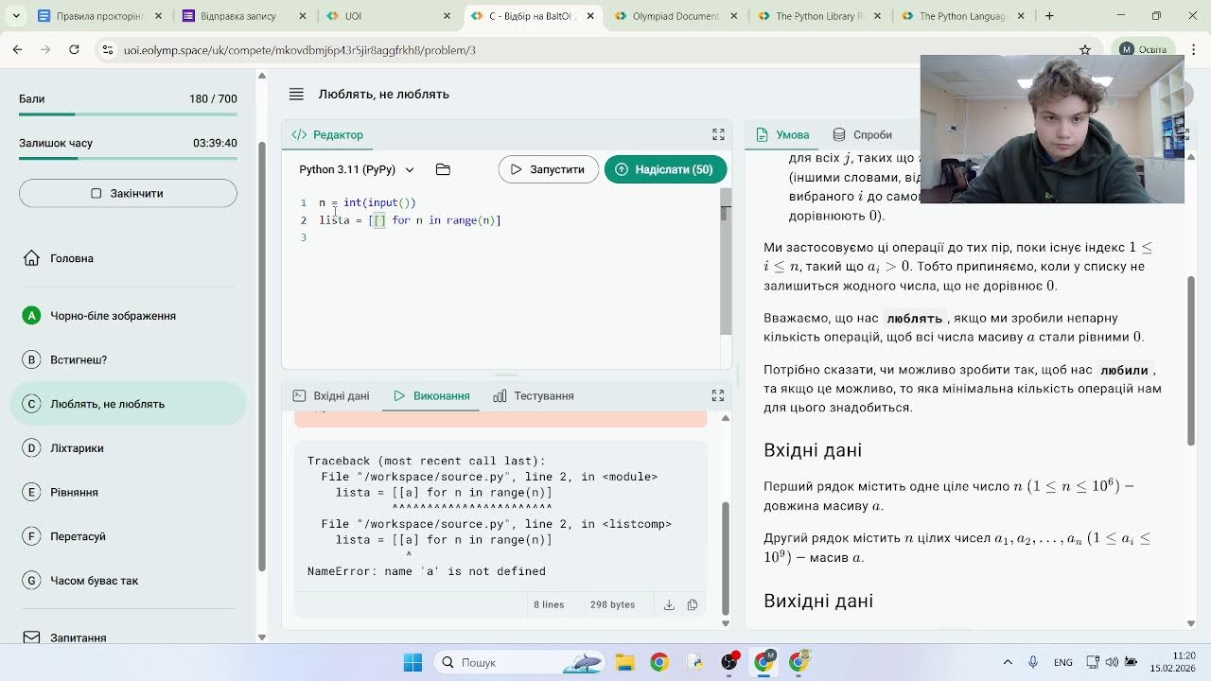Expand the editor panel to fullscreen
Image resolution: width=1211 pixels, height=681 pixels.
click(x=718, y=134)
